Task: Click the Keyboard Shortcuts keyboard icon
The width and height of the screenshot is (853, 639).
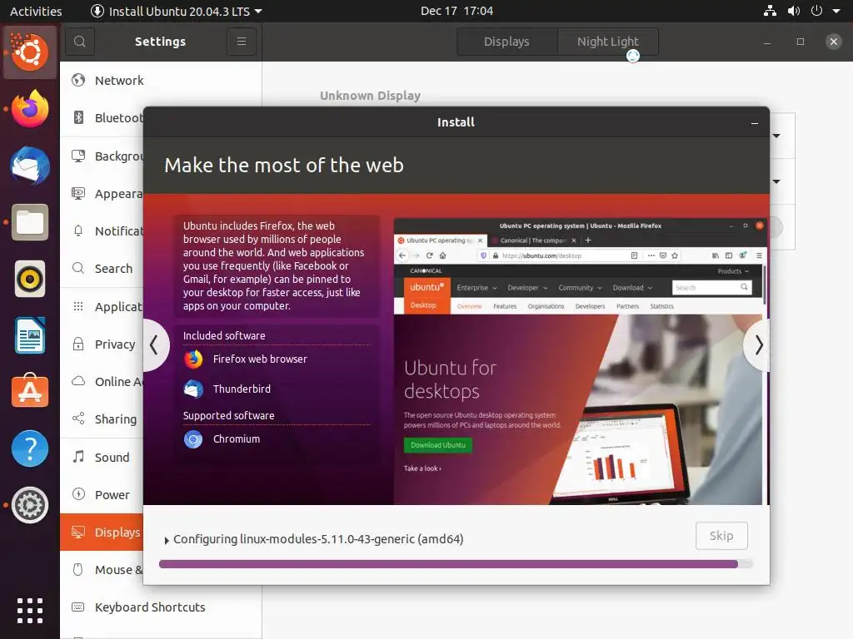Action: pos(78,607)
